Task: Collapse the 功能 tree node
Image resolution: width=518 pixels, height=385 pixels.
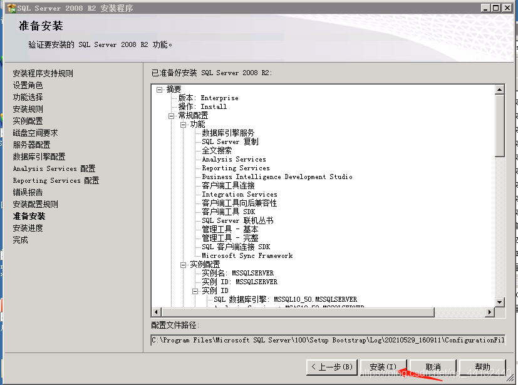Action: pos(183,125)
